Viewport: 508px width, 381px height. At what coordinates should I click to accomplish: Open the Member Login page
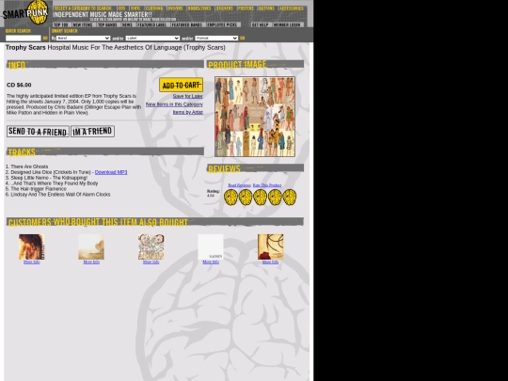tap(287, 24)
